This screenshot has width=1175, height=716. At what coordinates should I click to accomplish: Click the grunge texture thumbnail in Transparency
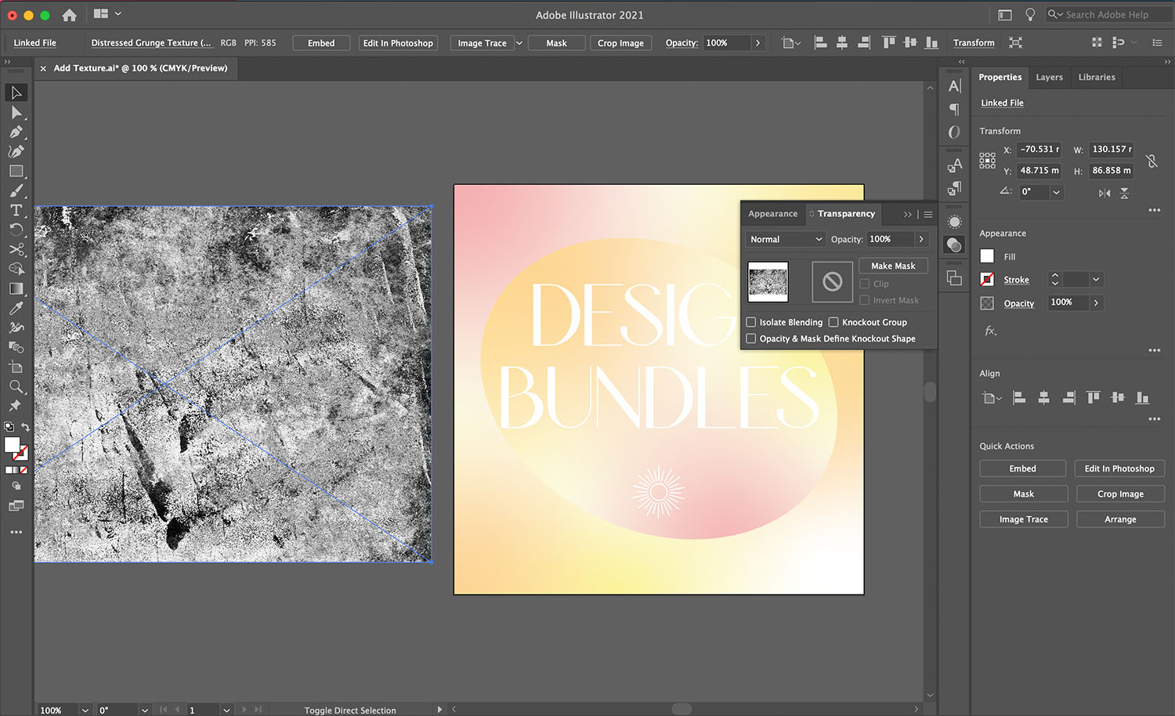click(768, 282)
